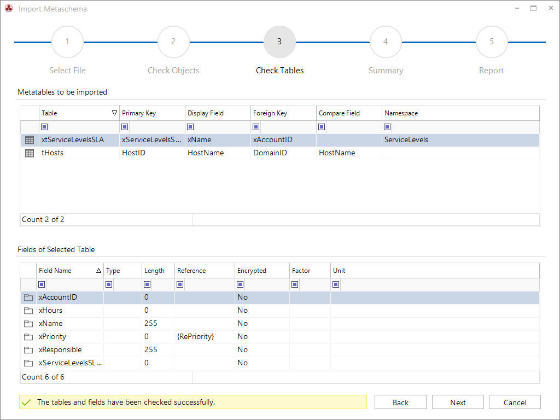Sort by the Type column header
Image resolution: width=560 pixels, height=420 pixels.
(123, 271)
